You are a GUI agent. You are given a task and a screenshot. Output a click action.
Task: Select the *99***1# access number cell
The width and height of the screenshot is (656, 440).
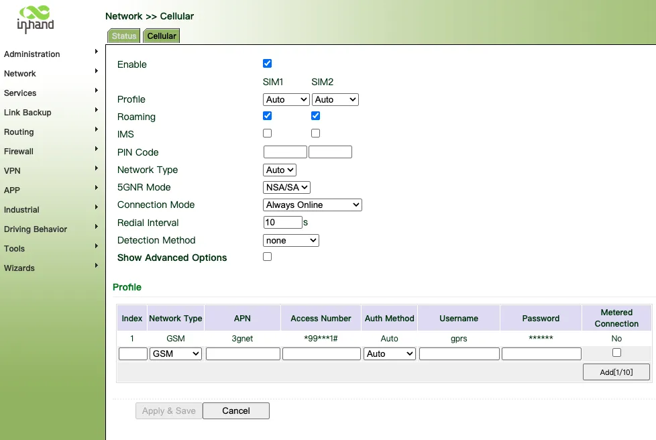(x=321, y=338)
